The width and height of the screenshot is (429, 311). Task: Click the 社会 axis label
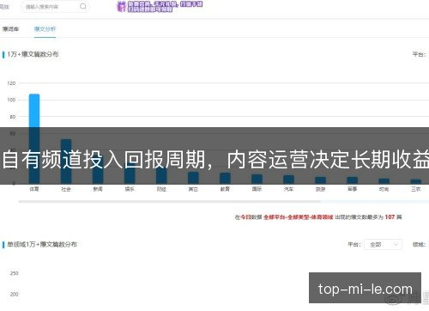click(x=66, y=189)
